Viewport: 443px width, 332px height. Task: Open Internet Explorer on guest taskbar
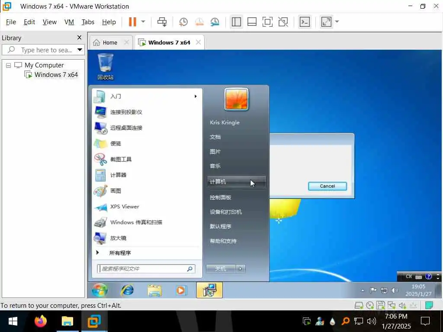pyautogui.click(x=128, y=290)
